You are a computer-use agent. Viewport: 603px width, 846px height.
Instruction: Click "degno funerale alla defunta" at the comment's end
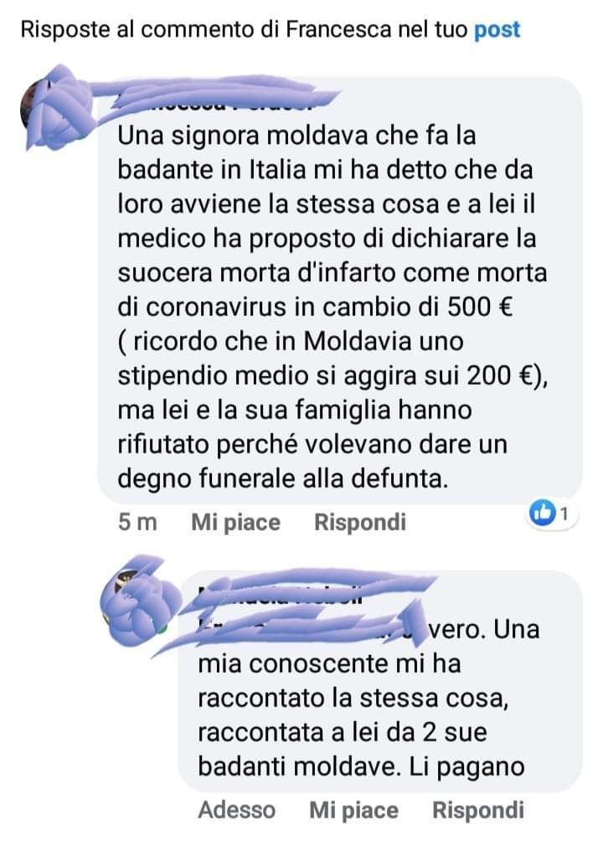tap(282, 479)
